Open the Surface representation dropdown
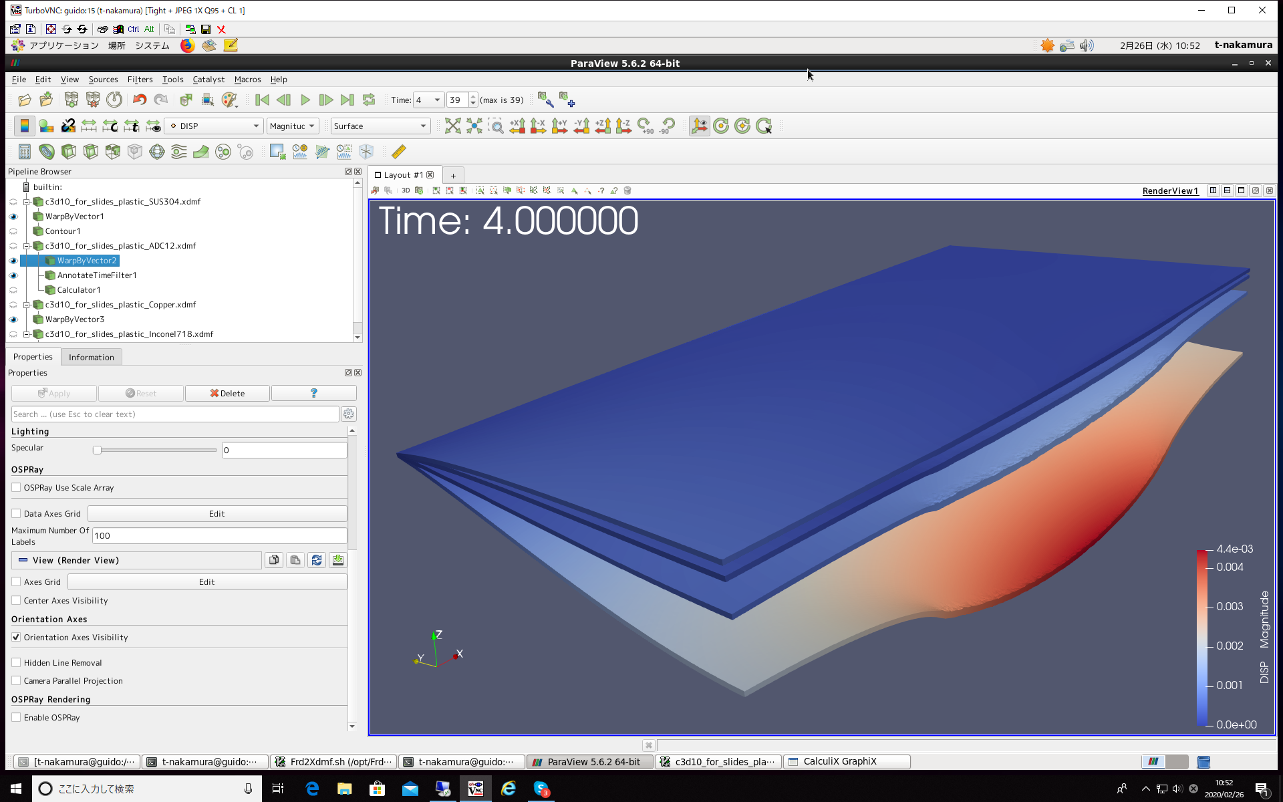The image size is (1283, 802). pos(380,126)
